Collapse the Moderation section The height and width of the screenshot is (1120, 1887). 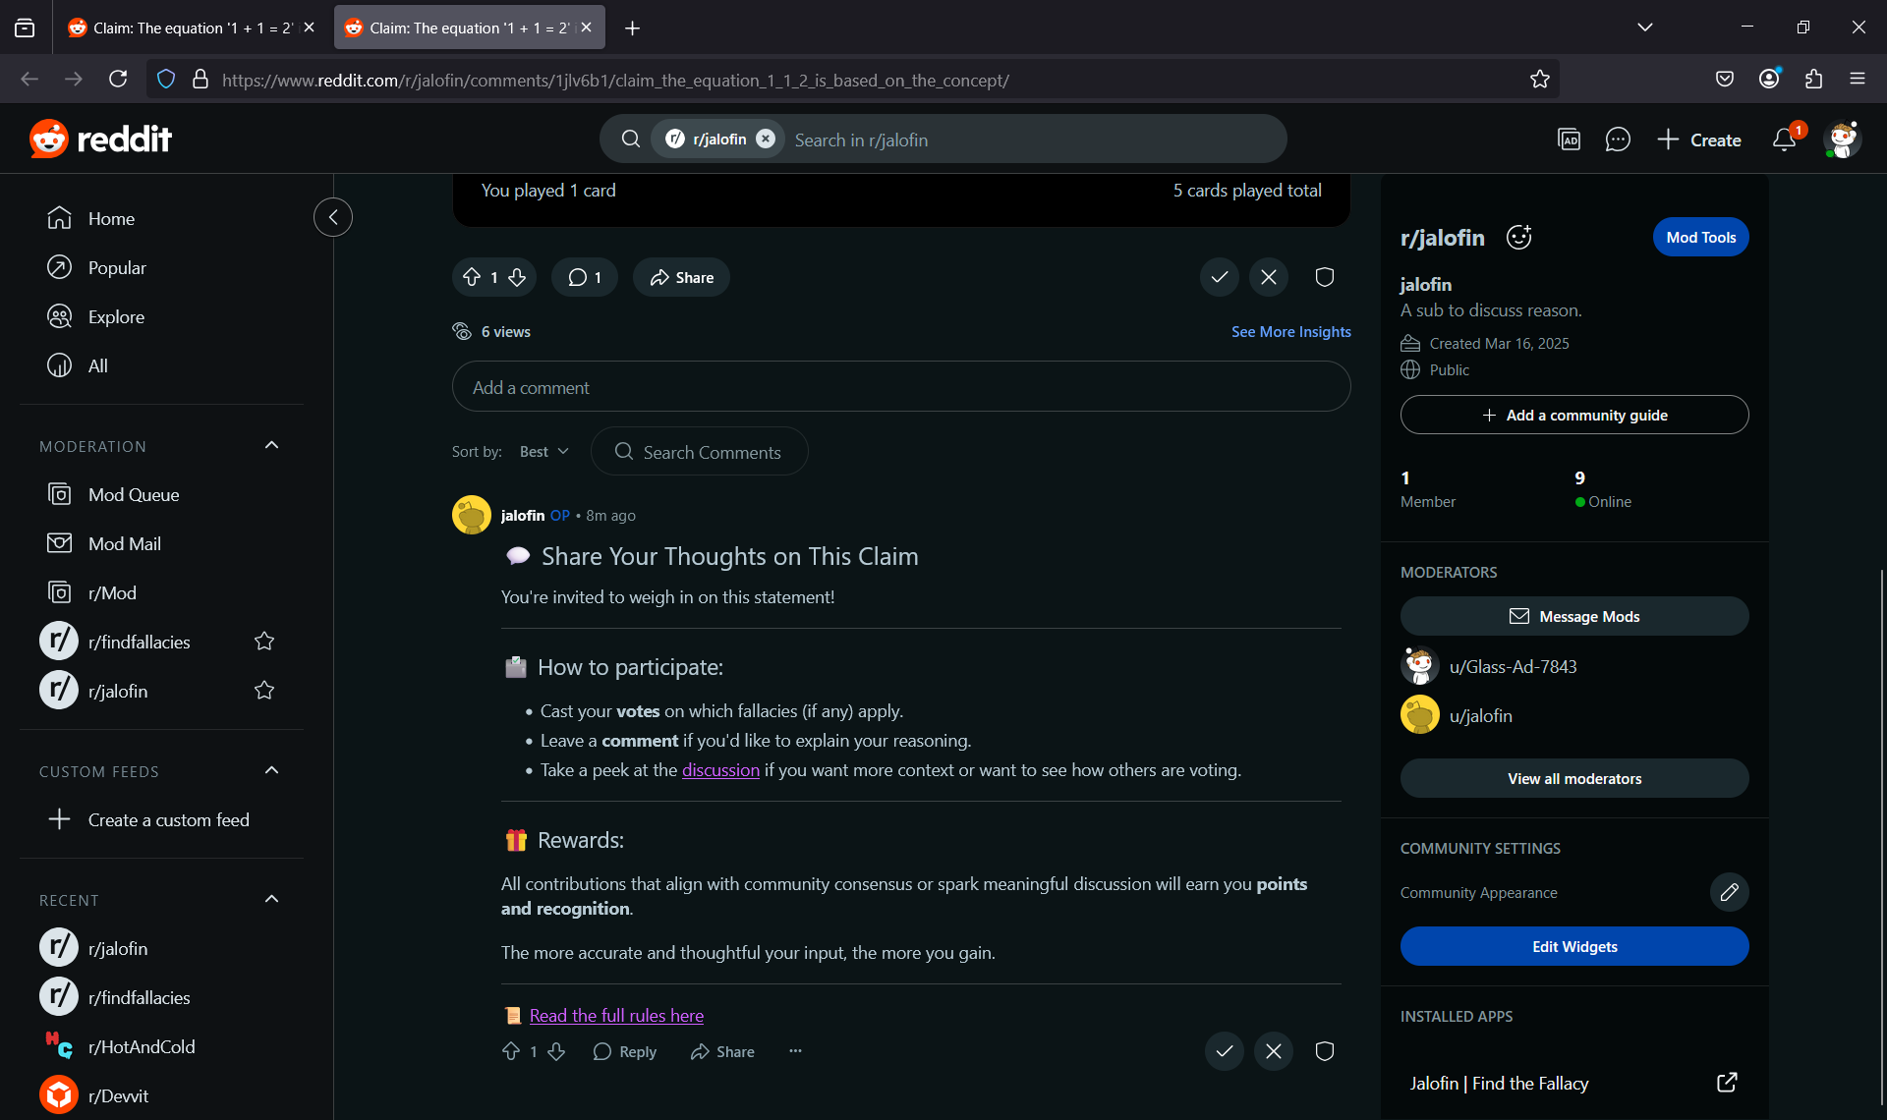point(272,446)
